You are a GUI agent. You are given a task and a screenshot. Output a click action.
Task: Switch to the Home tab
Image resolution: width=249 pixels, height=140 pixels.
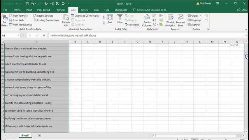(x=17, y=10)
